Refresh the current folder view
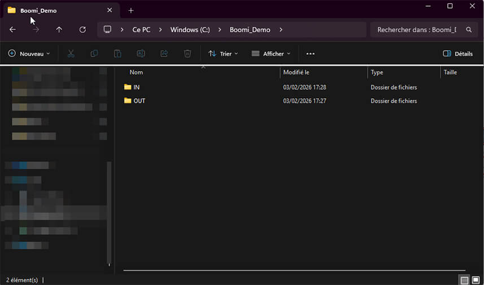Image resolution: width=484 pixels, height=285 pixels. [x=82, y=29]
